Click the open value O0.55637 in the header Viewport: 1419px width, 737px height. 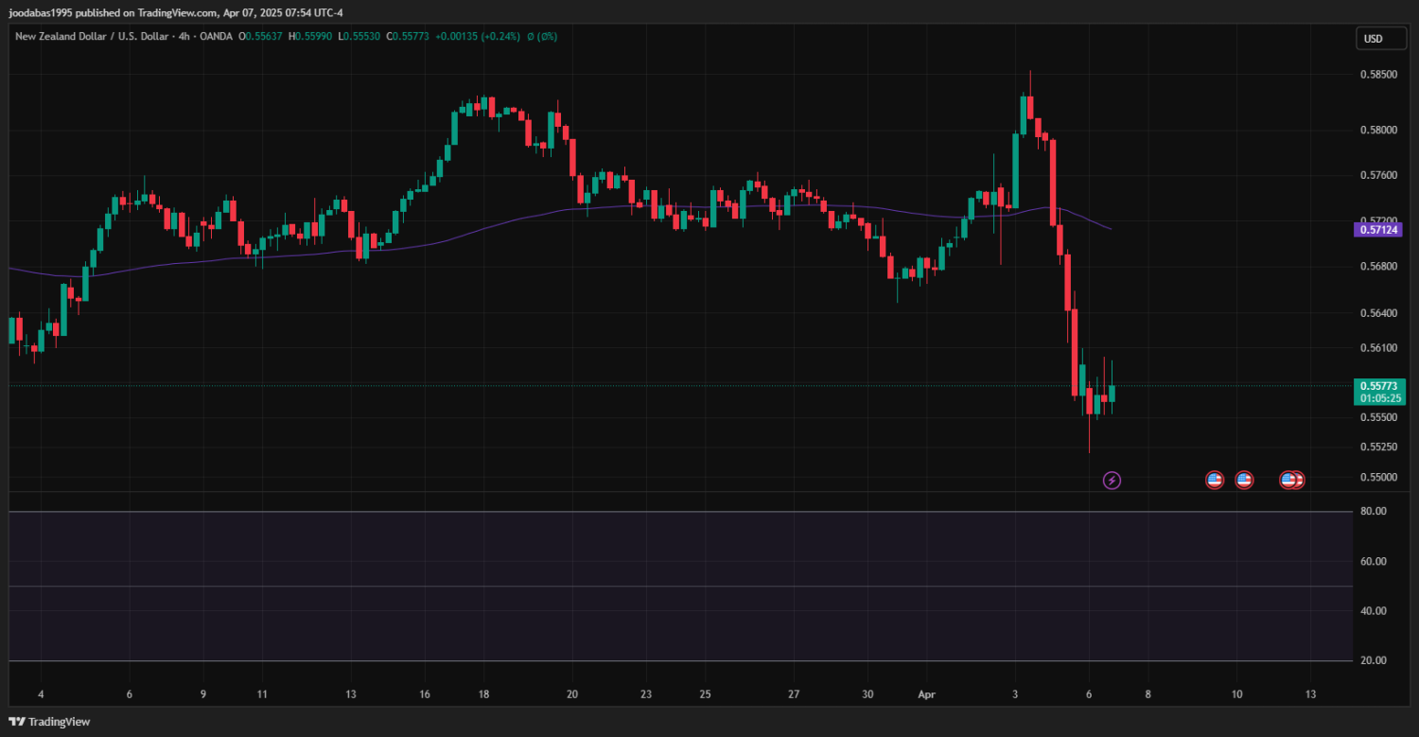click(x=262, y=36)
